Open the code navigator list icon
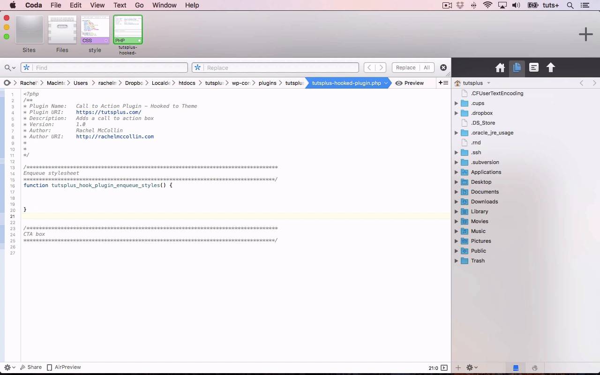 pyautogui.click(x=534, y=67)
